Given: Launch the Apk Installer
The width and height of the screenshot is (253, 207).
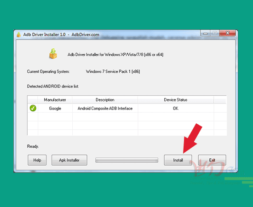Looking at the screenshot, I should click(x=69, y=160).
